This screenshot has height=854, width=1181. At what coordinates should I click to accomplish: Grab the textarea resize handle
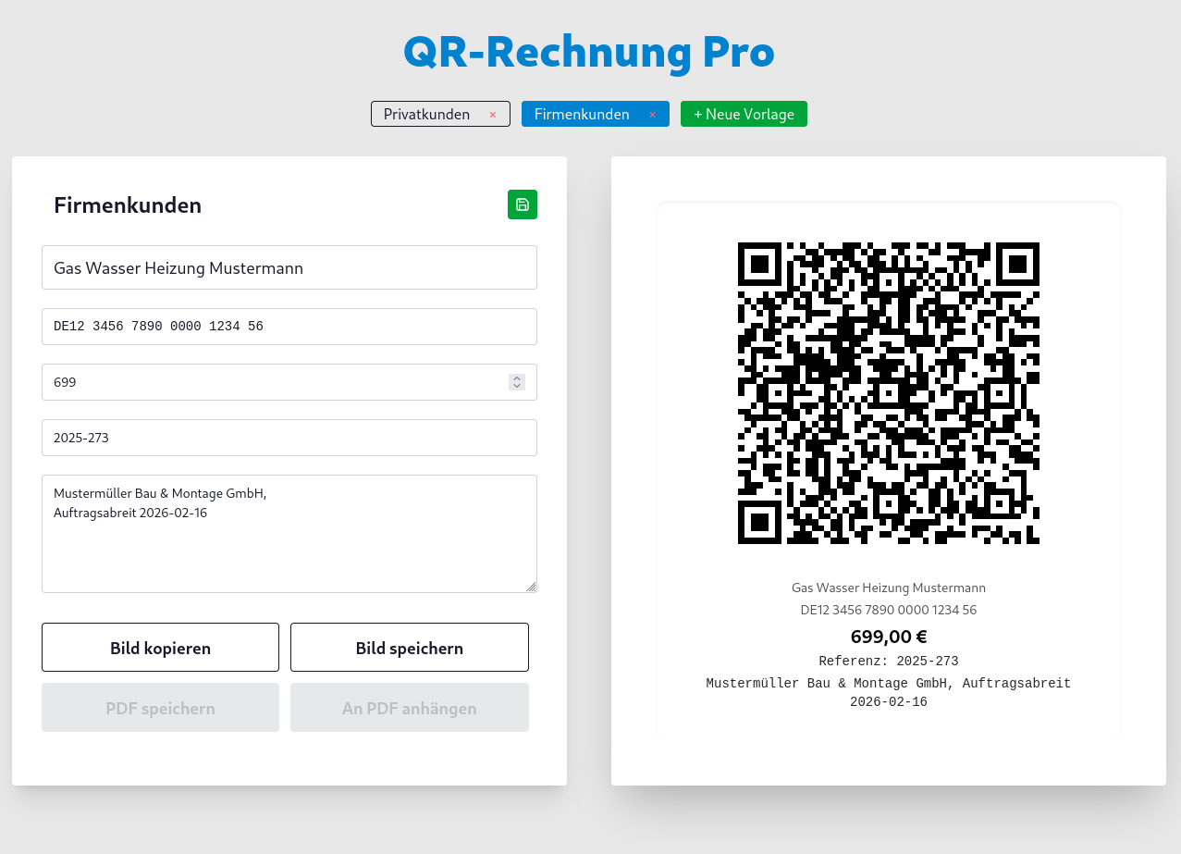(x=531, y=587)
